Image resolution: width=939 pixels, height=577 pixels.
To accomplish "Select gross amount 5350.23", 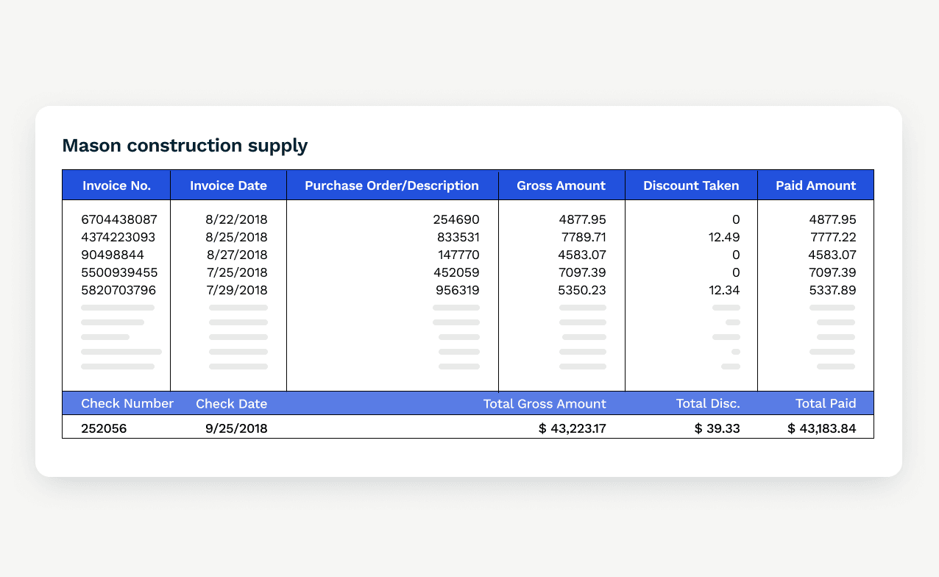I will pyautogui.click(x=582, y=290).
